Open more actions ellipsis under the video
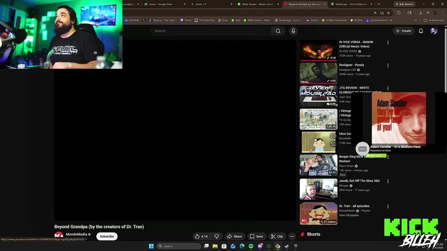This screenshot has height=251, width=447. click(292, 236)
